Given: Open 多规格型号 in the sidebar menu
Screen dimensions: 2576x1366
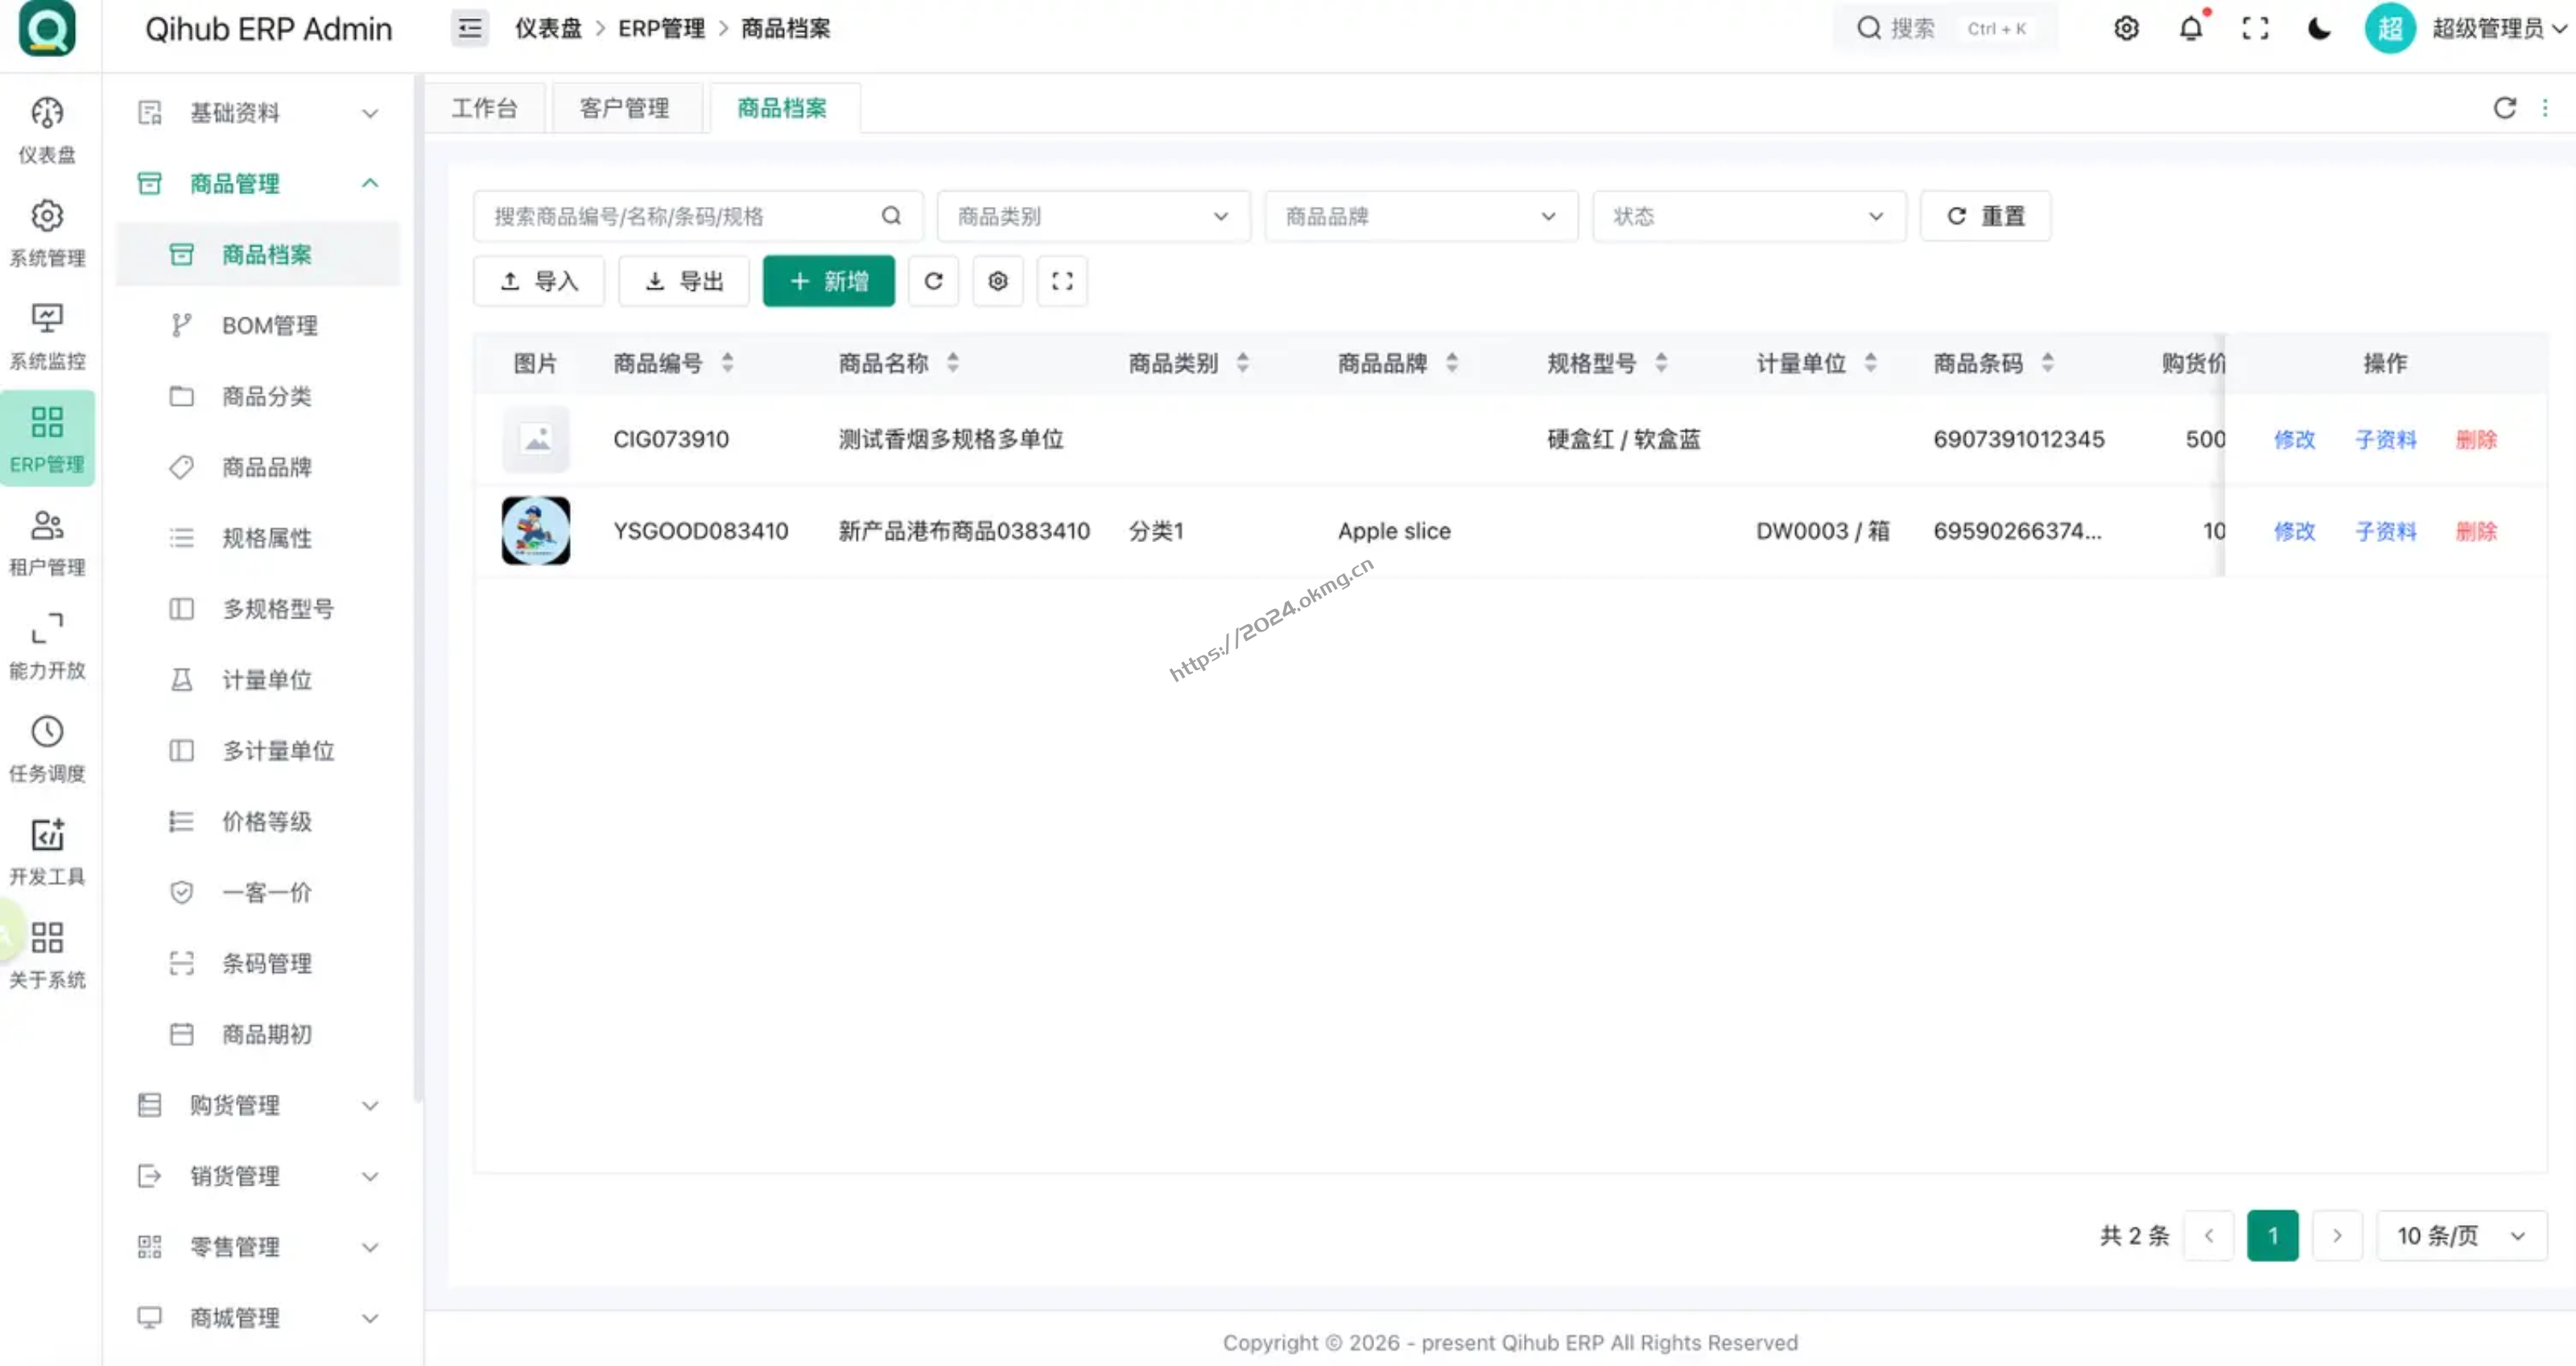Looking at the screenshot, I should [x=258, y=610].
